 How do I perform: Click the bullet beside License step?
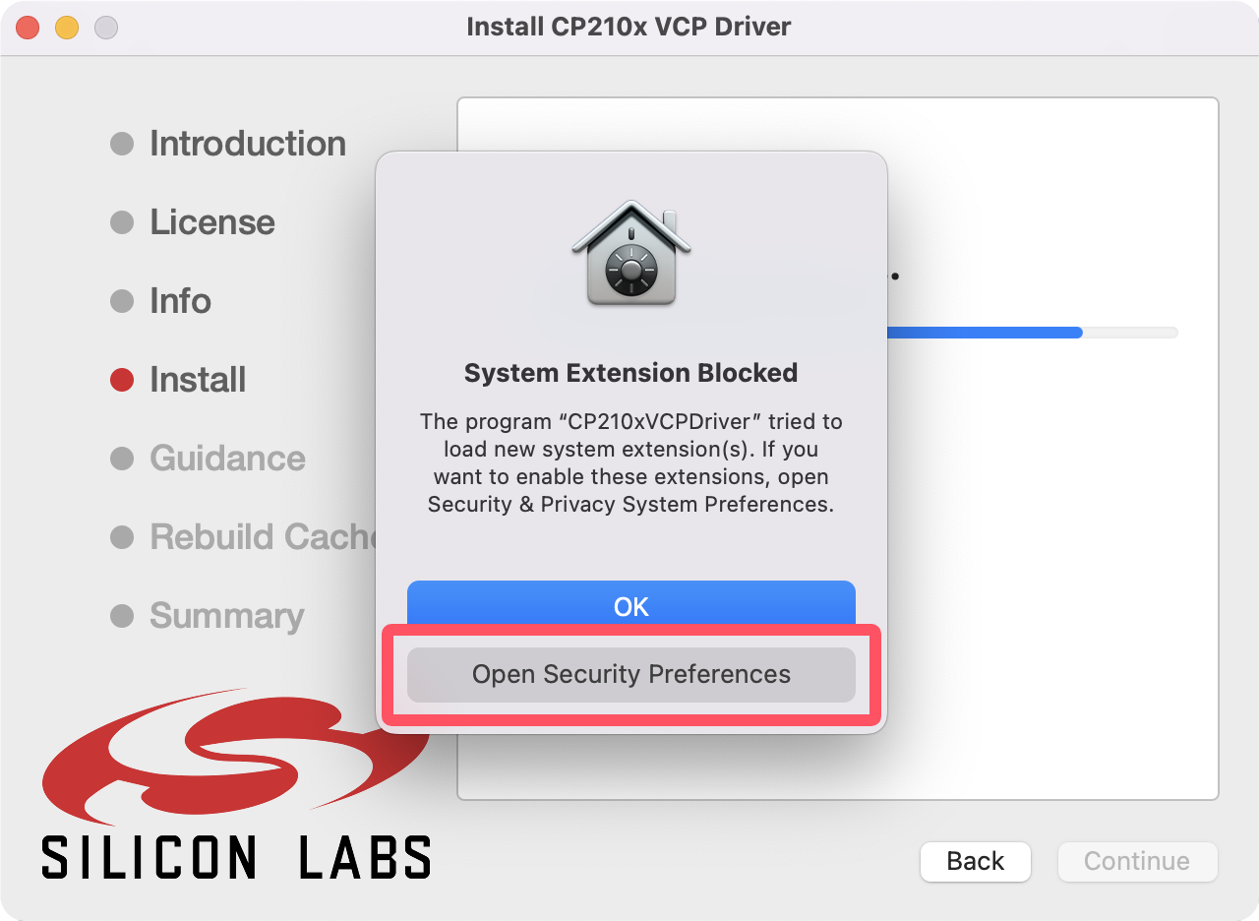(122, 222)
